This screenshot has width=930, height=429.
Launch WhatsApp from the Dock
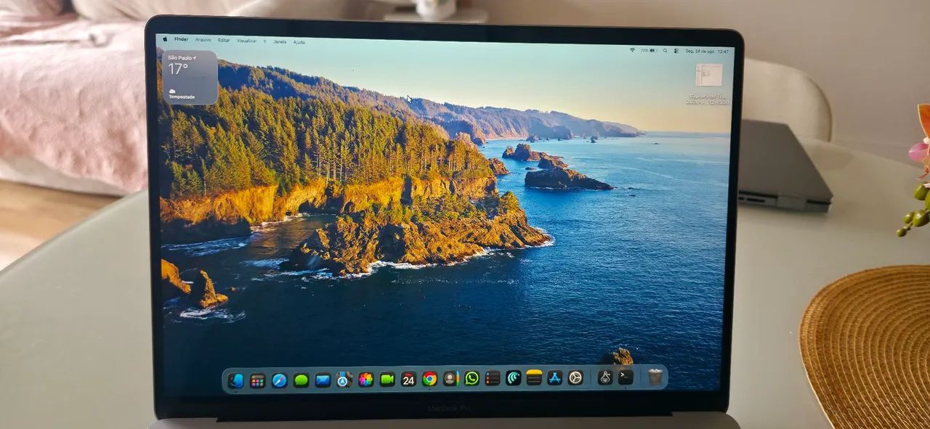pyautogui.click(x=472, y=378)
